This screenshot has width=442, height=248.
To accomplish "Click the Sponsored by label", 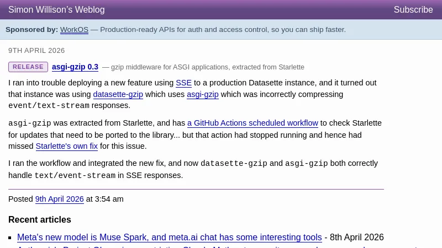I will pyautogui.click(x=31, y=30).
